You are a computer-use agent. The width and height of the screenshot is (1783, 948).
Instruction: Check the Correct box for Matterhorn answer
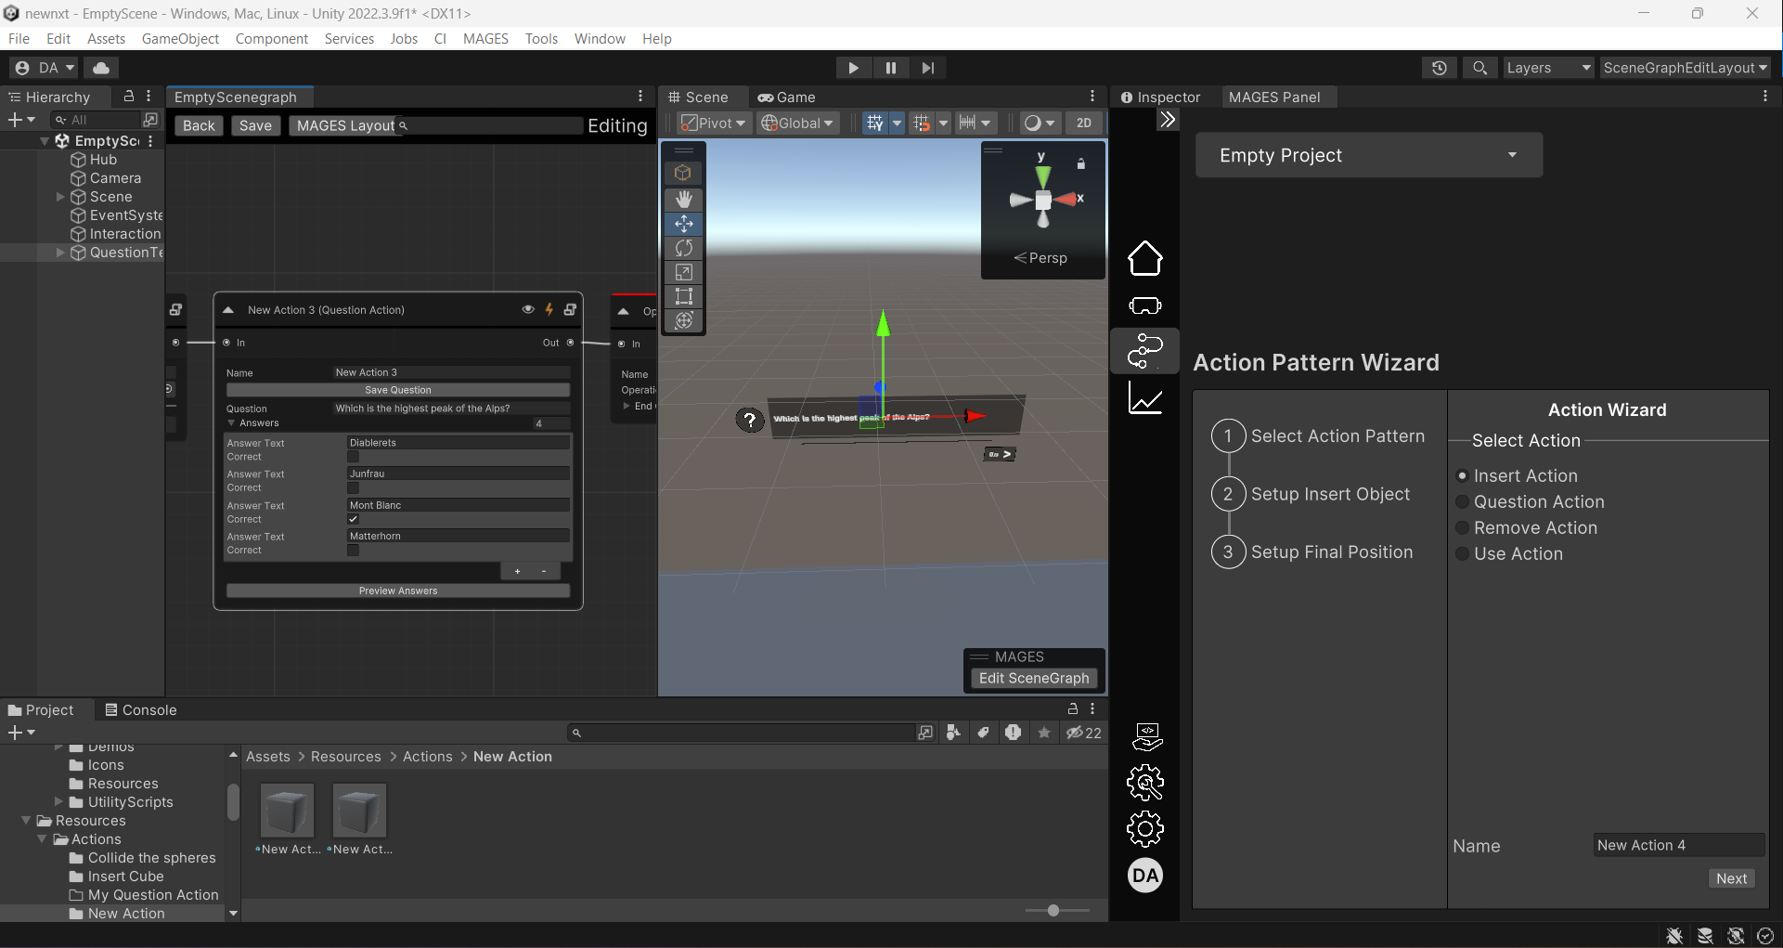353,551
